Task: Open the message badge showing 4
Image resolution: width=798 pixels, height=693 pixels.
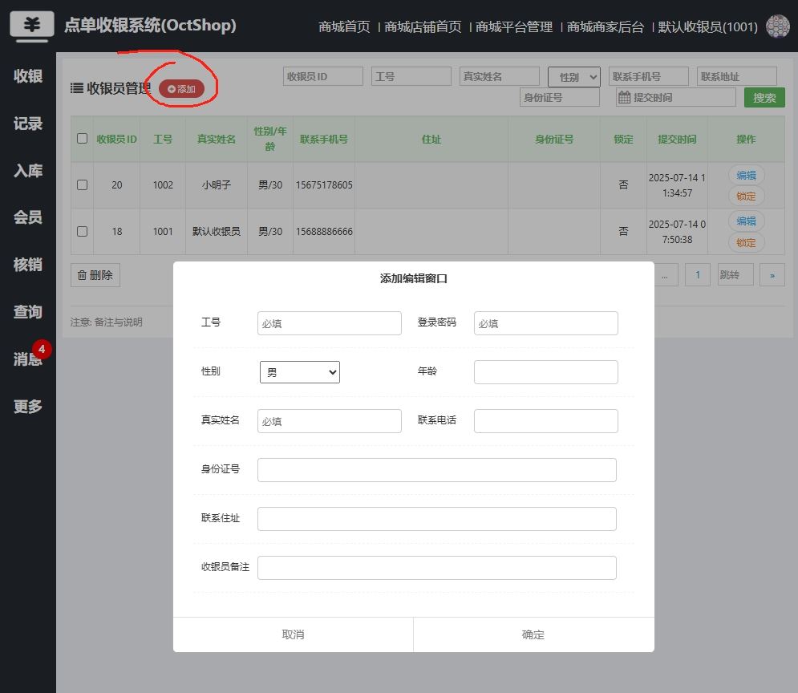Action: click(x=42, y=349)
